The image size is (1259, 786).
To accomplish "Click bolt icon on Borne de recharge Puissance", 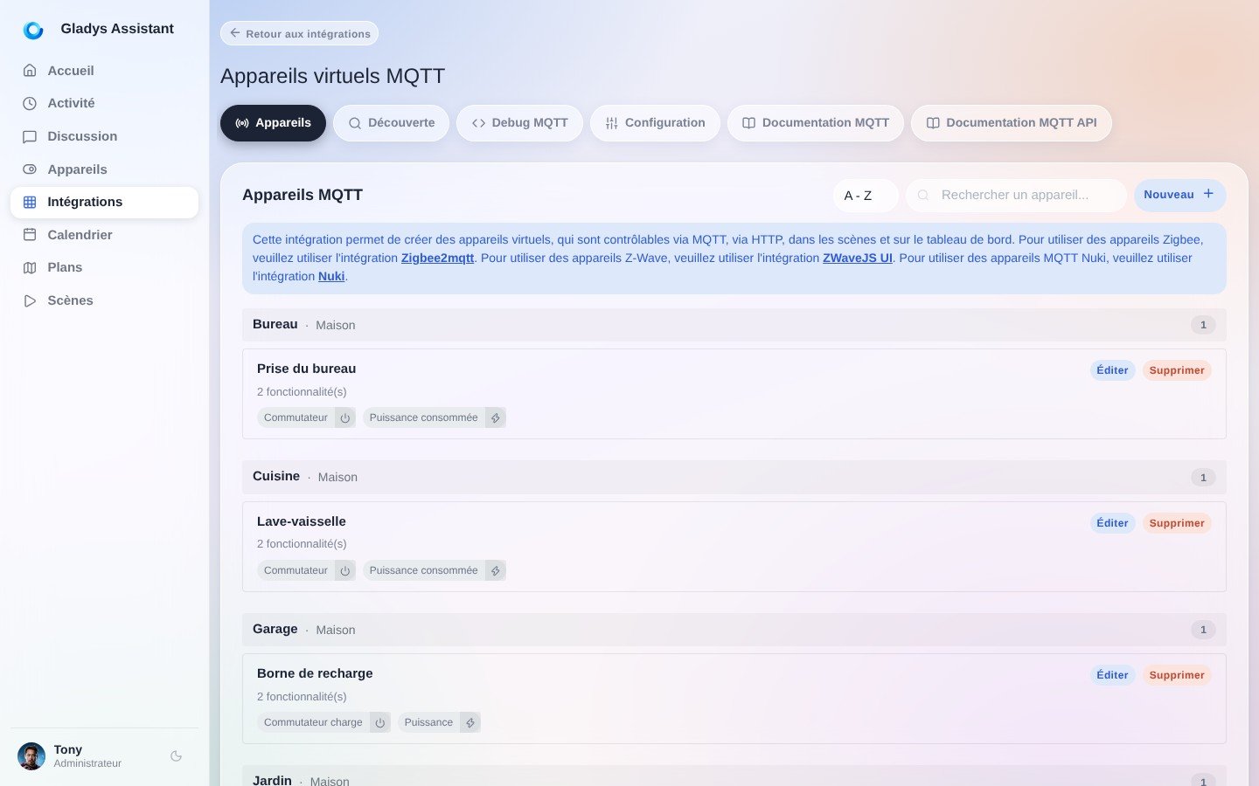I will 470,723.
